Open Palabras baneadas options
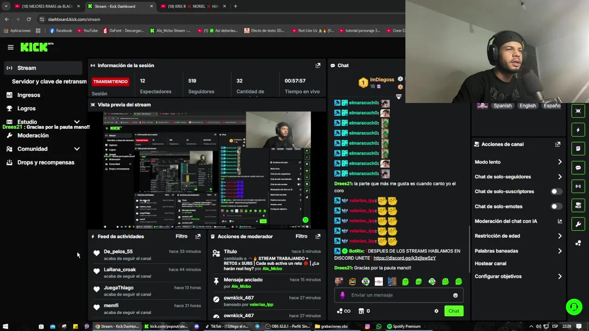Viewport: 589px width, 331px height. (x=518, y=251)
